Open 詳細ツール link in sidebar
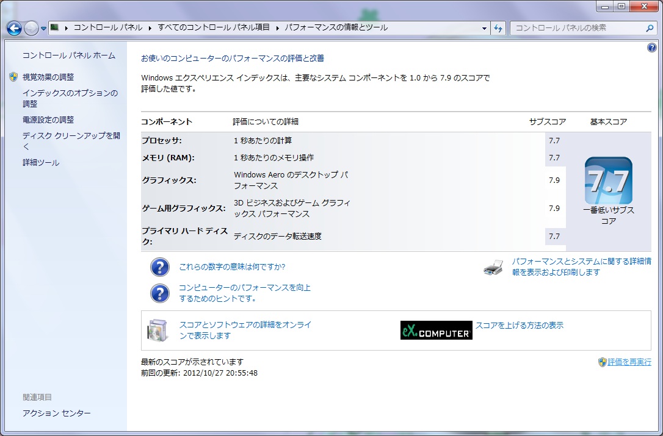This screenshot has width=663, height=436. (41, 163)
